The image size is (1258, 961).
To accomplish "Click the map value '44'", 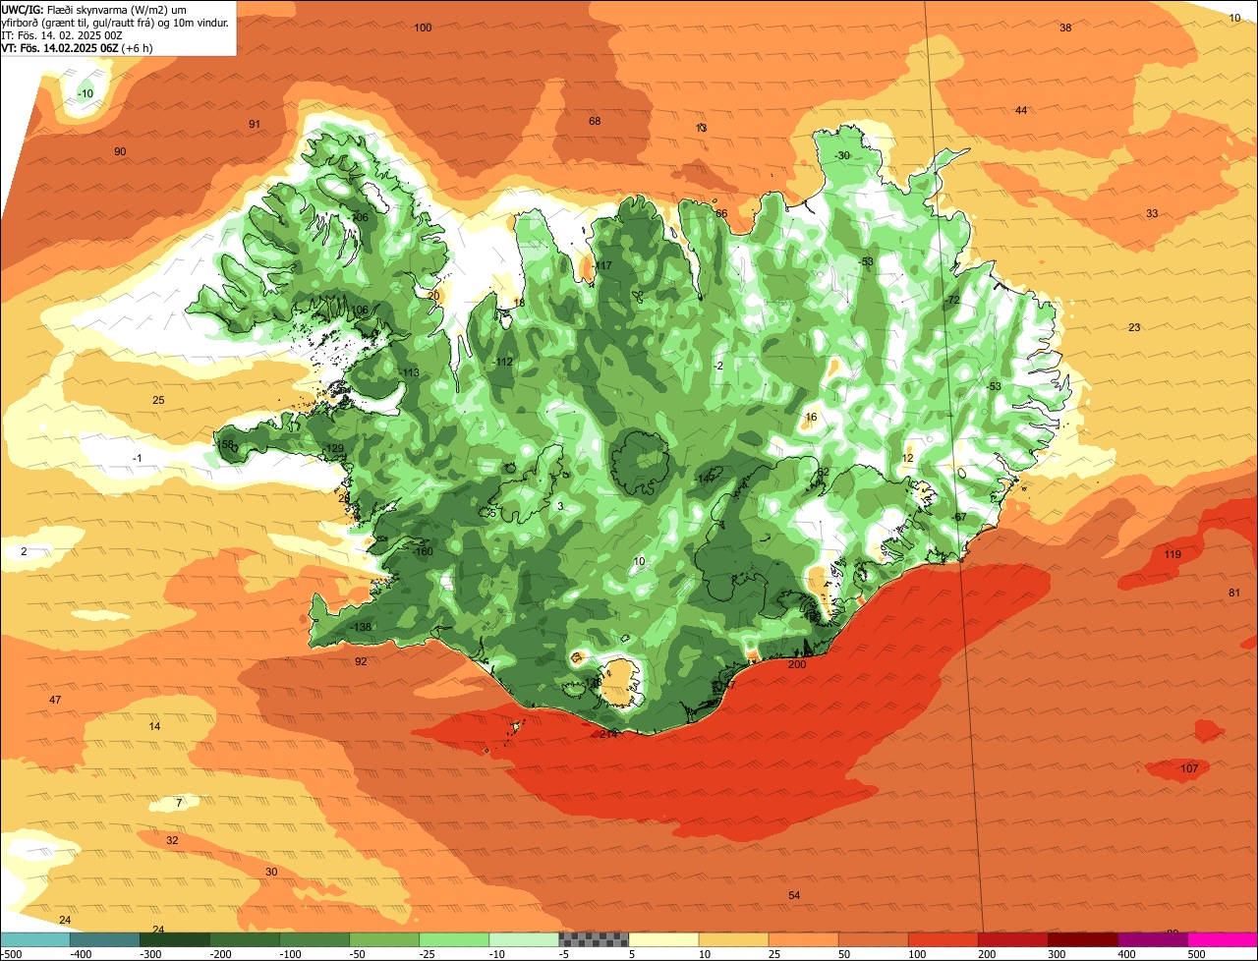I will [1021, 110].
